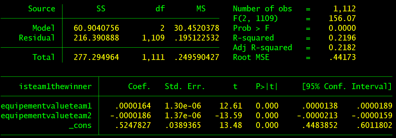Click the Residual row label
Image resolution: width=396 pixels, height=138 pixels.
pyautogui.click(x=37, y=38)
